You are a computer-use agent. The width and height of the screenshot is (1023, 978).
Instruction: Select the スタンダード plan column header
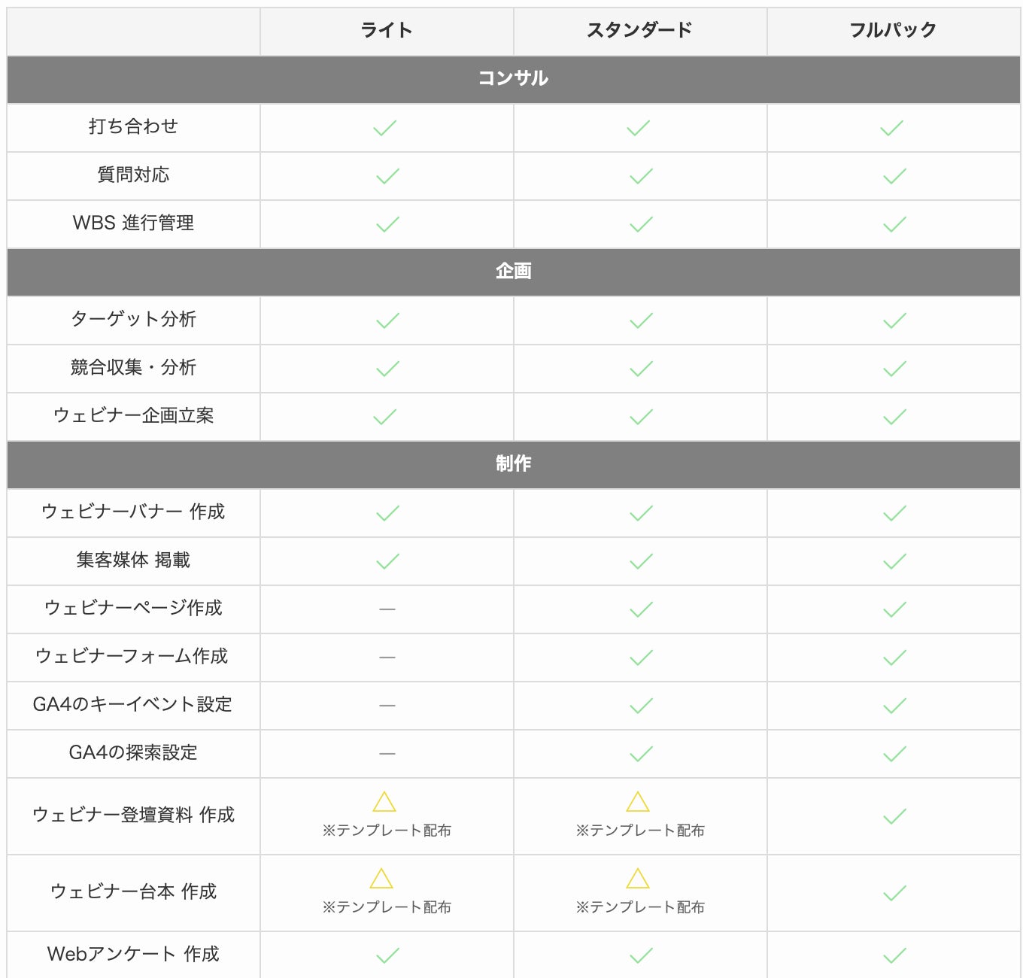pyautogui.click(x=639, y=30)
